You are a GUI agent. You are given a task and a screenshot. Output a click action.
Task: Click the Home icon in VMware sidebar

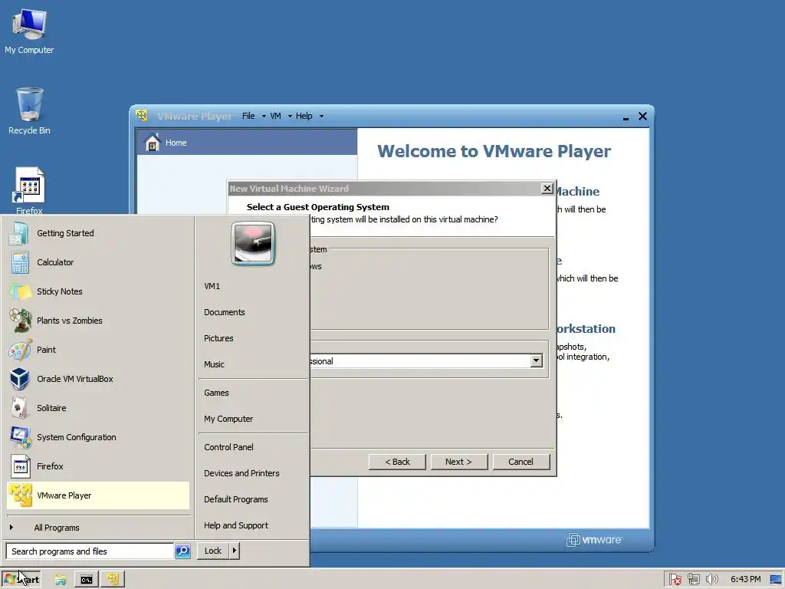pos(153,142)
